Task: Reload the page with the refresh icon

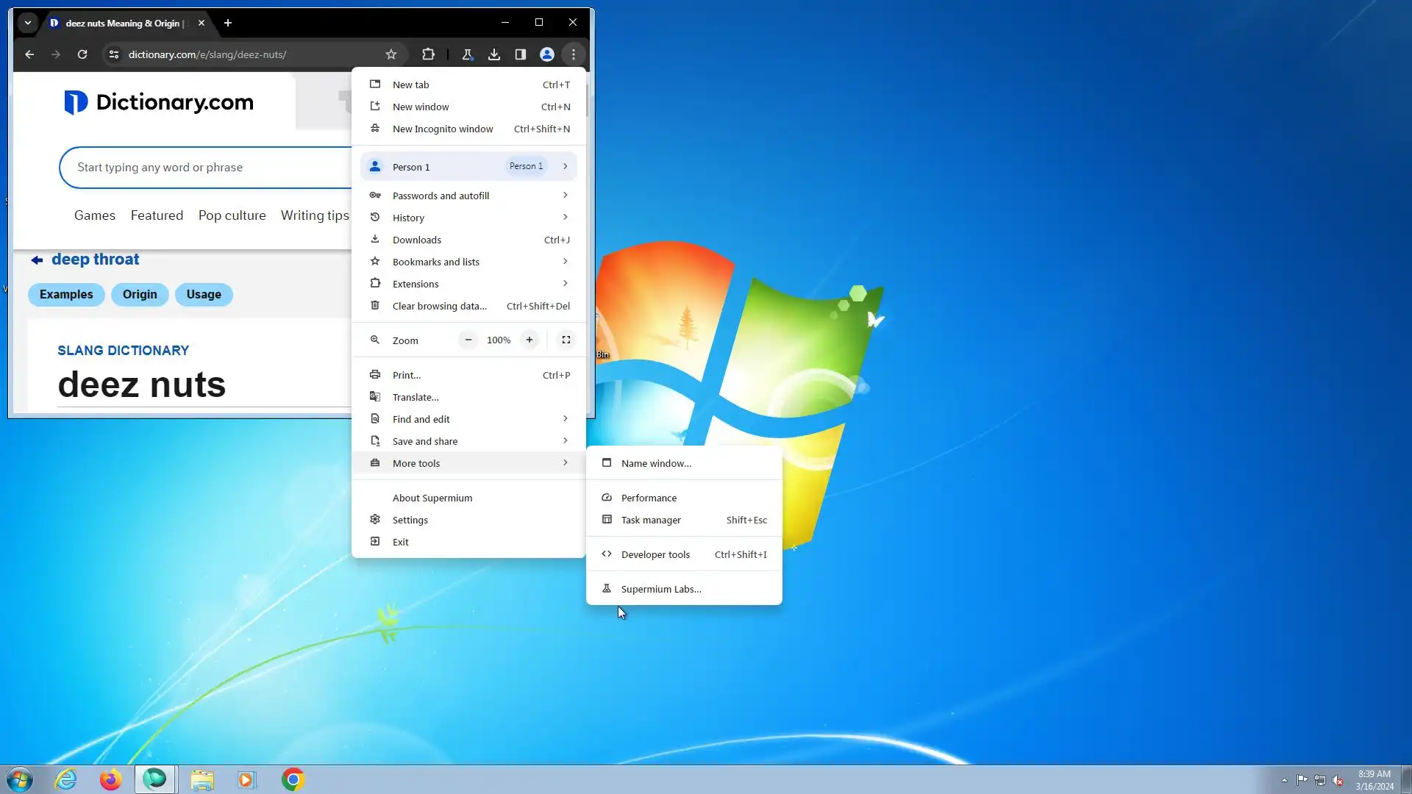Action: tap(82, 54)
